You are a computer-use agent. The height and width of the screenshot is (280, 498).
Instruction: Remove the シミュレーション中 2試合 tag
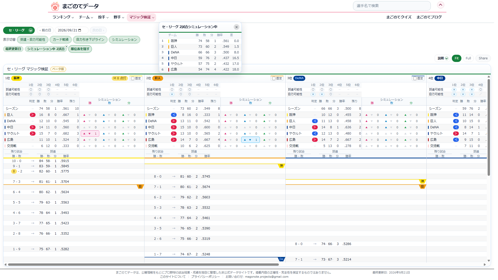pyautogui.click(x=66, y=47)
